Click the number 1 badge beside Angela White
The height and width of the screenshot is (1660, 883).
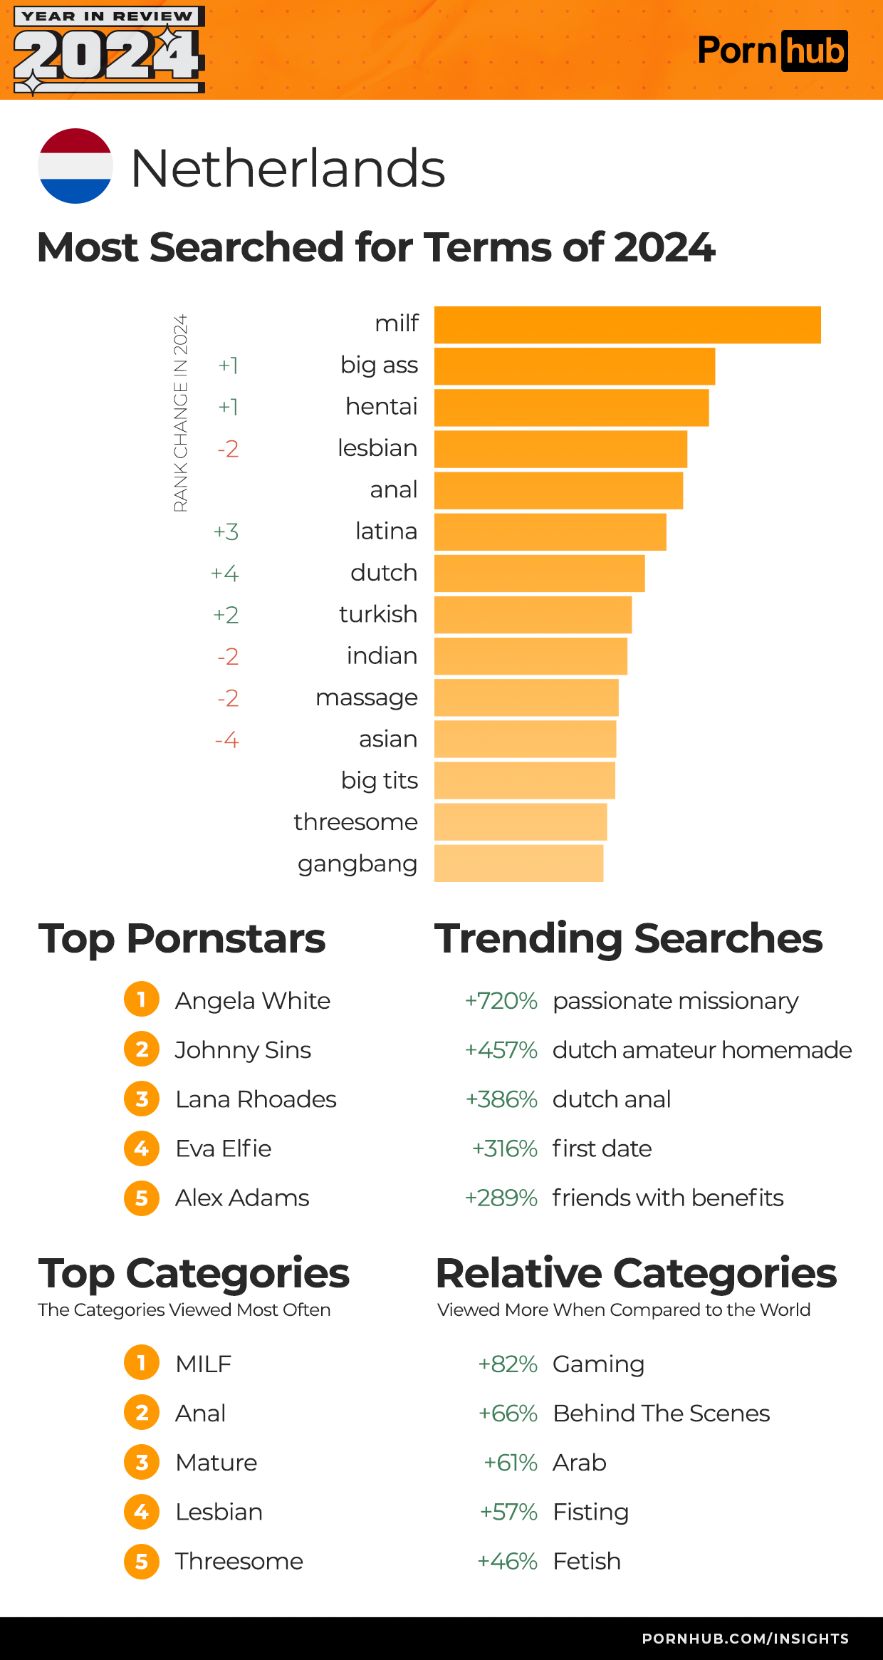pyautogui.click(x=142, y=1000)
